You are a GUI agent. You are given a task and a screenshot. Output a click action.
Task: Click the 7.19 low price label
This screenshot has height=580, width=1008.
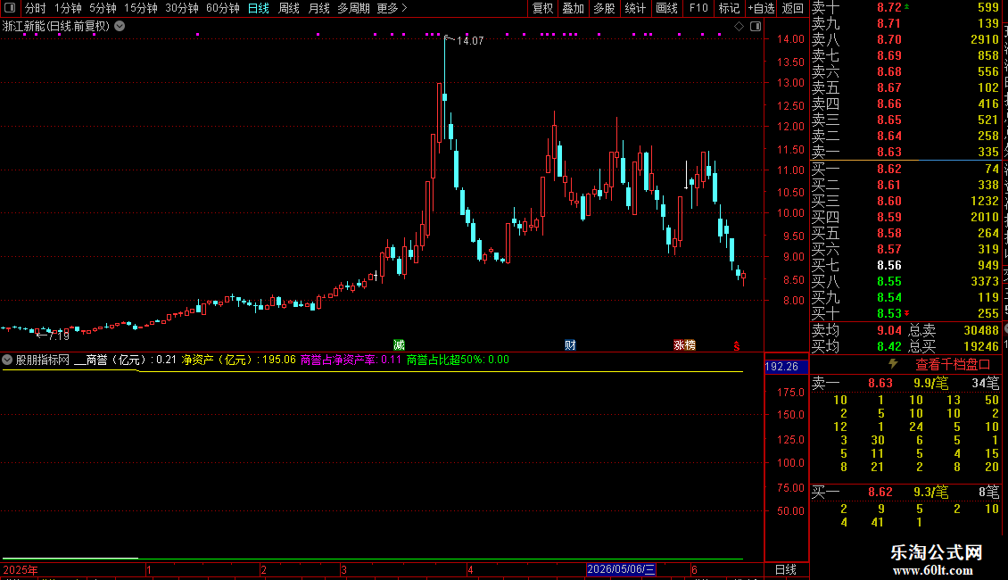[59, 335]
